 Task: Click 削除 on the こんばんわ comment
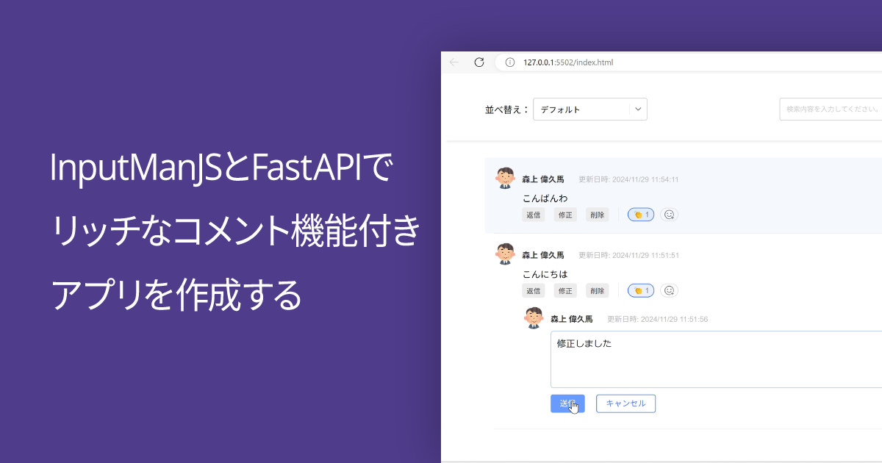(597, 214)
